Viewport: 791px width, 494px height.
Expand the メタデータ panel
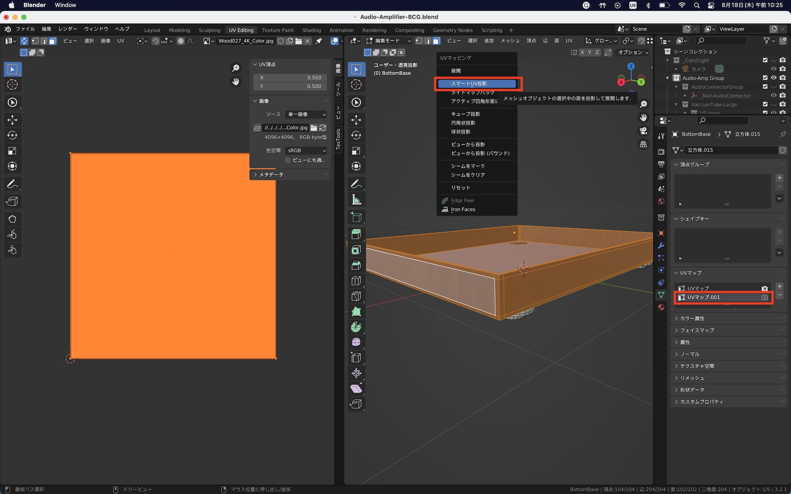(271, 174)
